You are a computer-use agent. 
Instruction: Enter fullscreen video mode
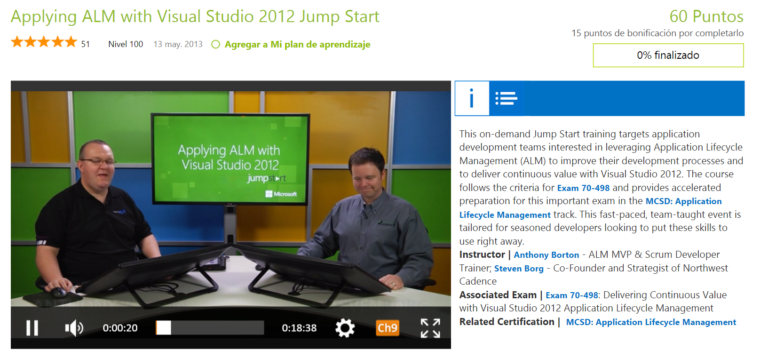[x=430, y=328]
